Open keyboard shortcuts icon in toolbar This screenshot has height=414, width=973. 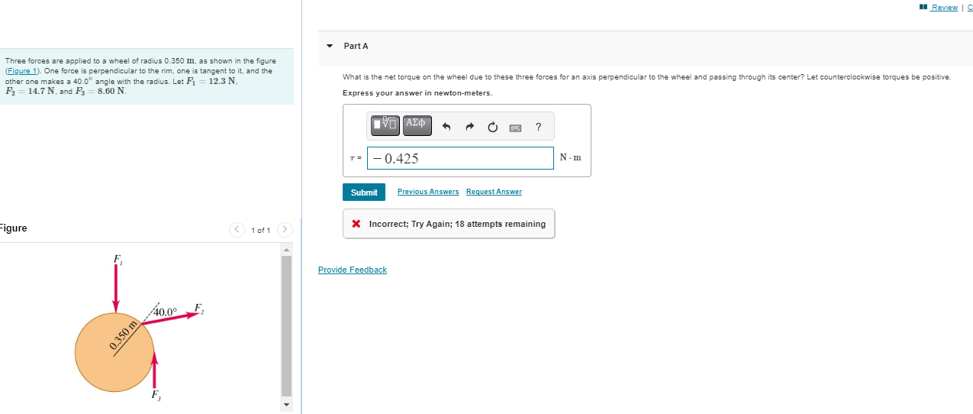[515, 128]
